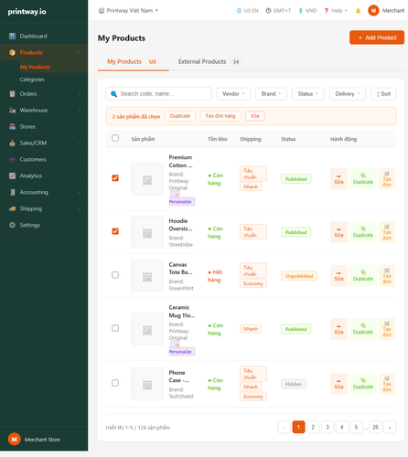Duplicate the Hoodie Oversize product row
The image size is (408, 457).
click(363, 232)
